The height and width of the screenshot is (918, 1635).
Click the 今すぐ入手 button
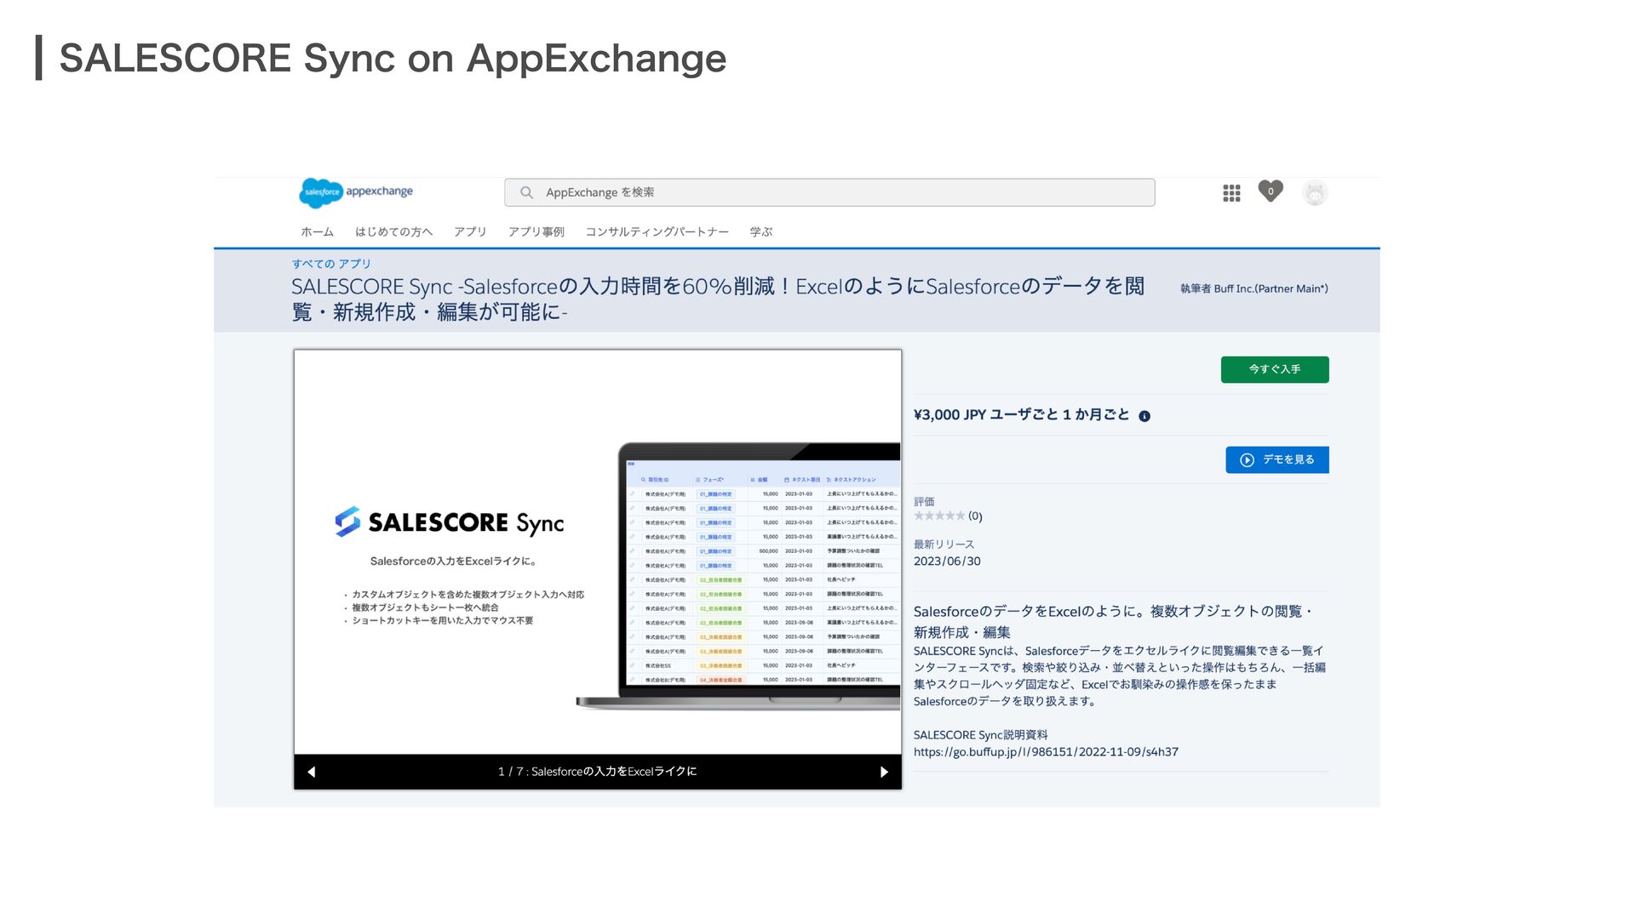(1275, 369)
